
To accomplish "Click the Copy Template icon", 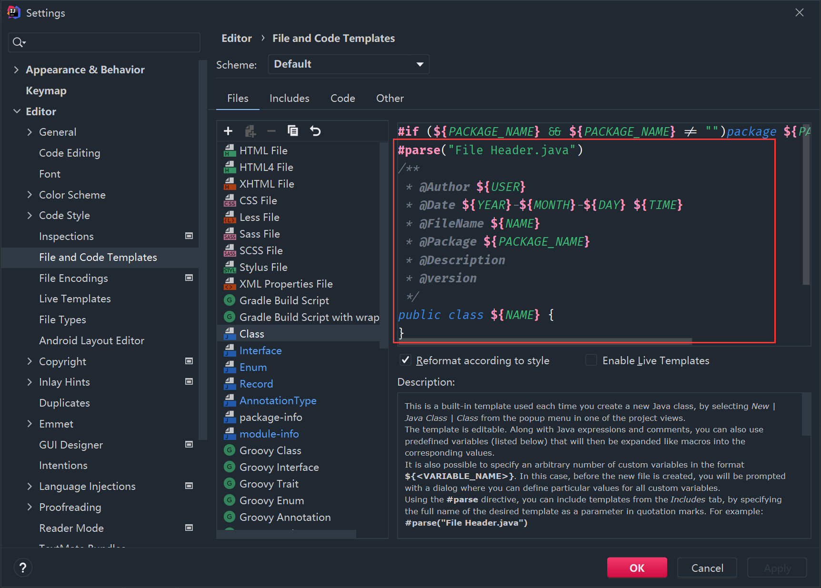I will pyautogui.click(x=293, y=131).
